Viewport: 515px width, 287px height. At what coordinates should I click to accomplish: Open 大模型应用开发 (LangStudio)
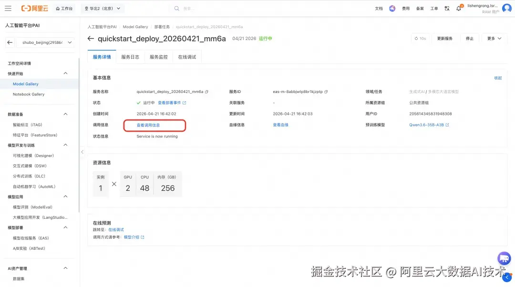coord(40,217)
